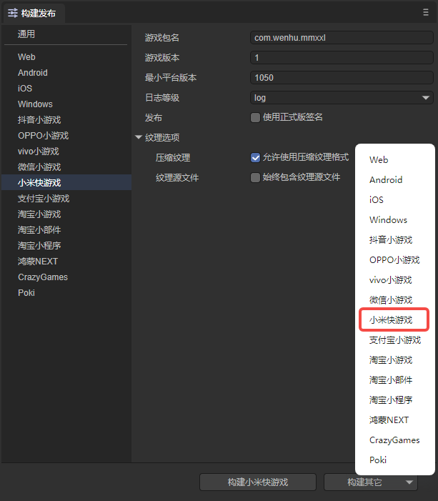Screen dimensions: 438x501
Task: Select Poki in the left platform list
Action: tap(26, 293)
